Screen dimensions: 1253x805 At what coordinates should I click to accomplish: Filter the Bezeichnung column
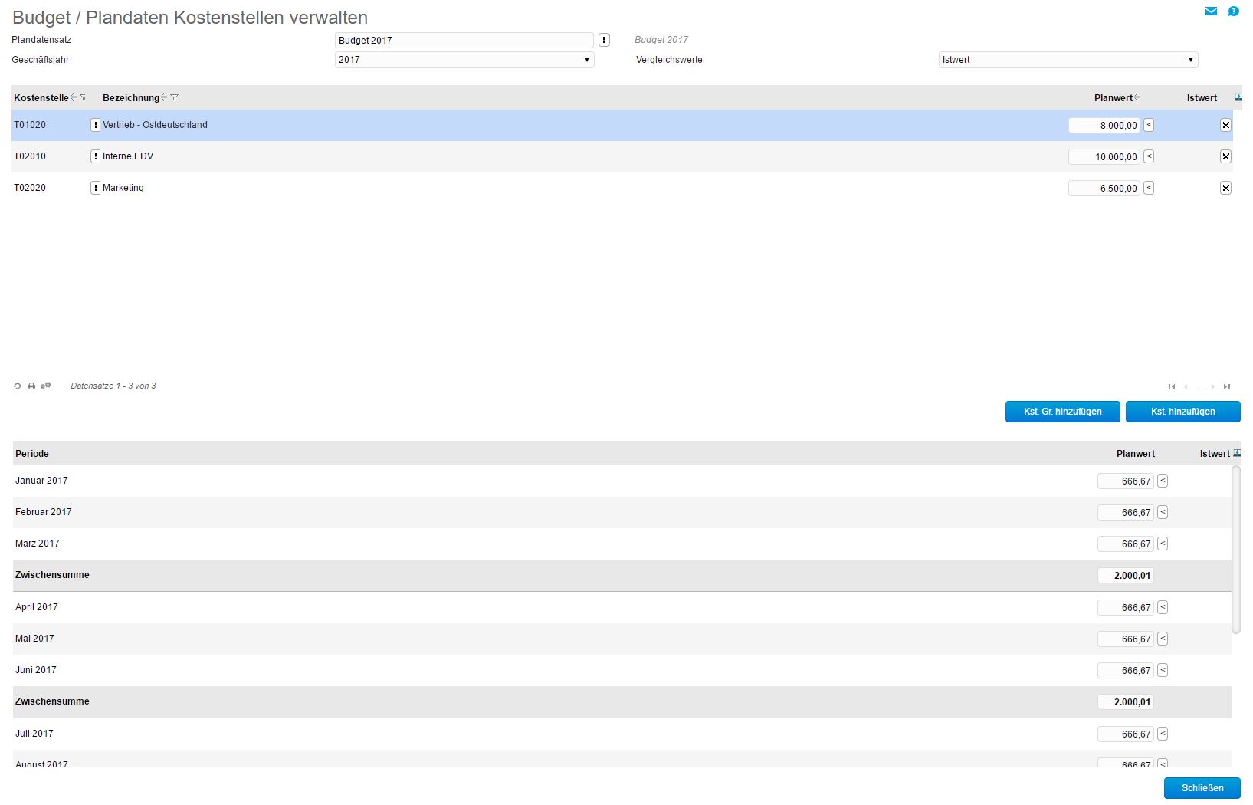175,97
